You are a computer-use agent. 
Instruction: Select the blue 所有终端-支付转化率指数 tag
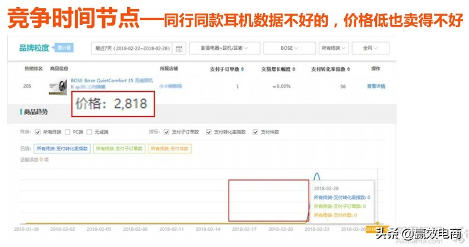click(x=62, y=149)
